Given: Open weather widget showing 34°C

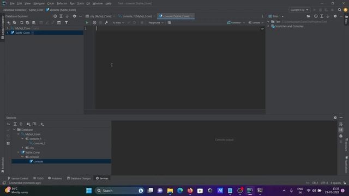Looking at the screenshot, I should pos(17,191).
